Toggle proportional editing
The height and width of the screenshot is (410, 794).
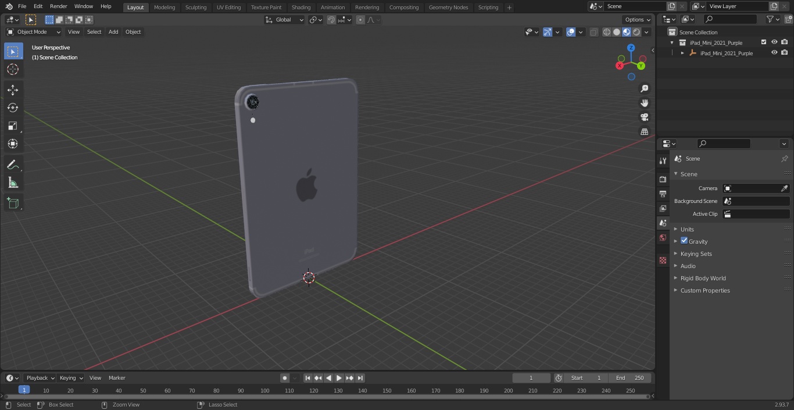360,20
